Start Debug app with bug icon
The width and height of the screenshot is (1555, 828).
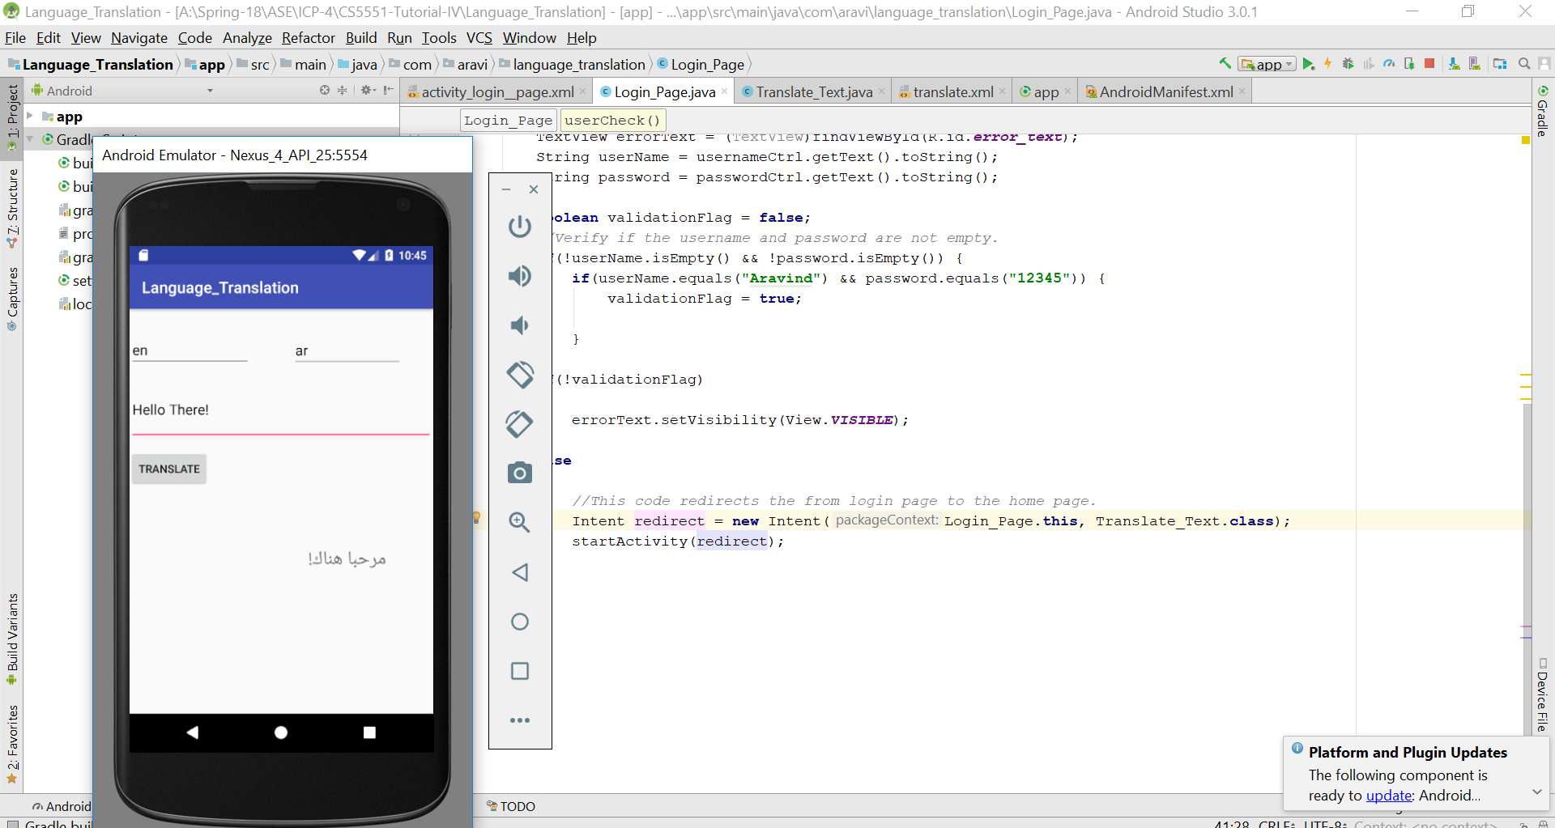pos(1348,64)
